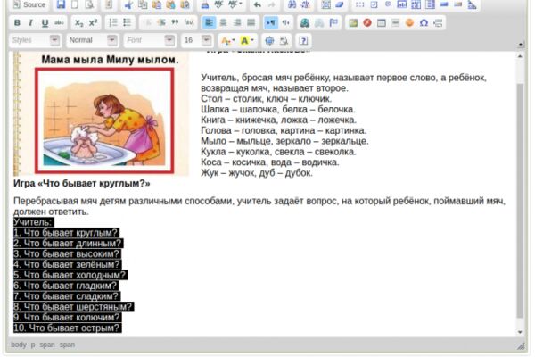535x357 pixels.
Task: Select the p element in path bar
Action: [x=33, y=345]
